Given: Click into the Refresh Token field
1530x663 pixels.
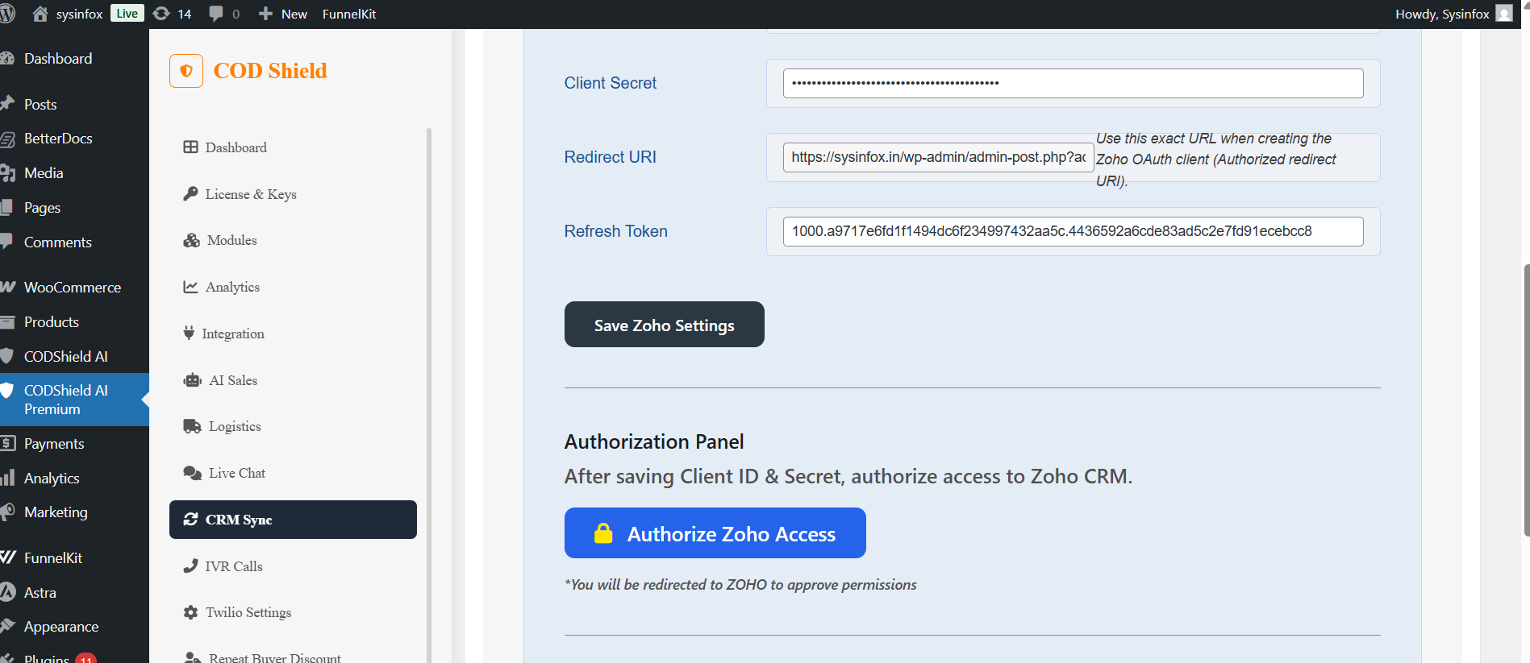Looking at the screenshot, I should (x=1072, y=231).
